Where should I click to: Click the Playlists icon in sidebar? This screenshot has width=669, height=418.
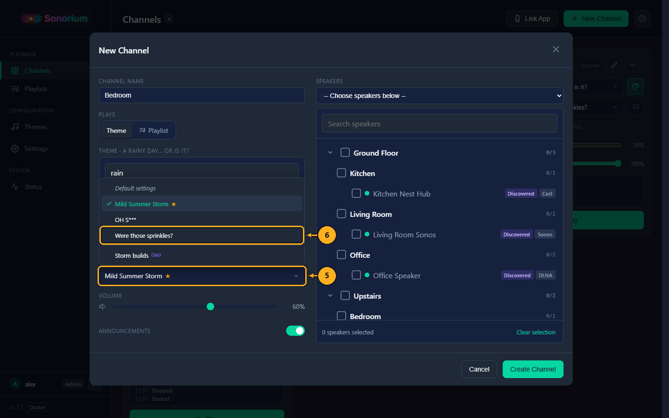(x=15, y=89)
